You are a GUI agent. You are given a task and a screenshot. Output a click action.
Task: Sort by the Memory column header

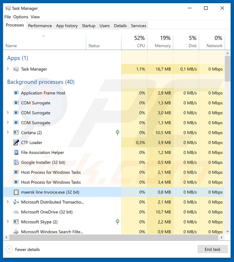pyautogui.click(x=160, y=42)
